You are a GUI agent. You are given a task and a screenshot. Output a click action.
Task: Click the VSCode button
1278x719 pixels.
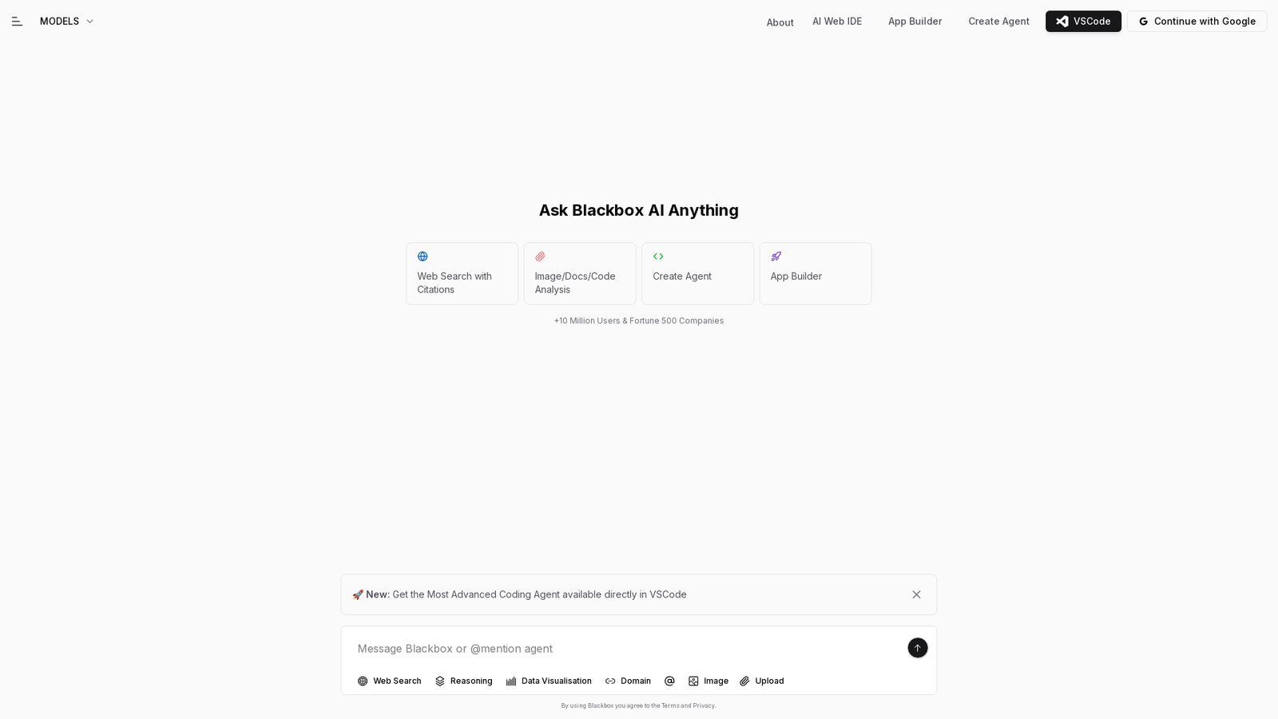pos(1083,22)
